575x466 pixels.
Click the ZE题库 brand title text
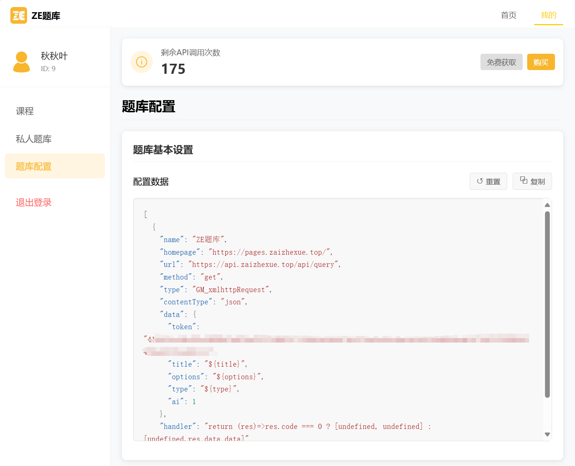point(46,16)
